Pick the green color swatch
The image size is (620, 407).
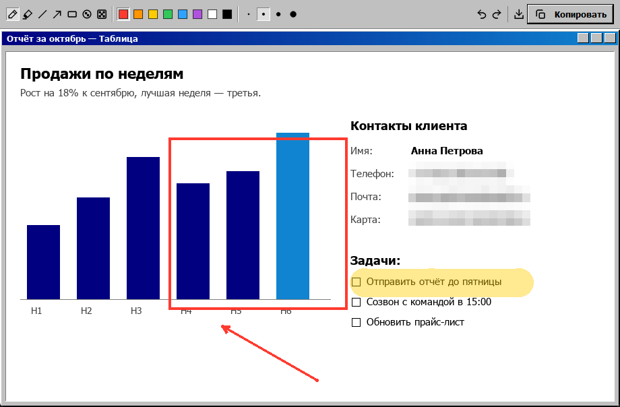(x=168, y=15)
